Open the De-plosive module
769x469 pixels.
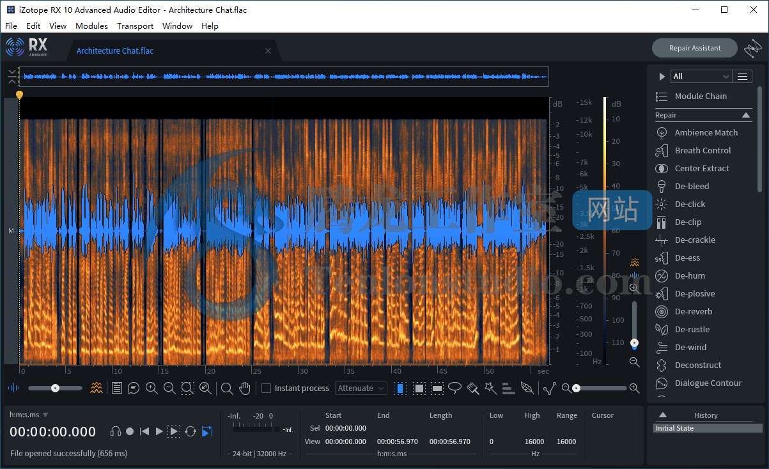(x=695, y=293)
